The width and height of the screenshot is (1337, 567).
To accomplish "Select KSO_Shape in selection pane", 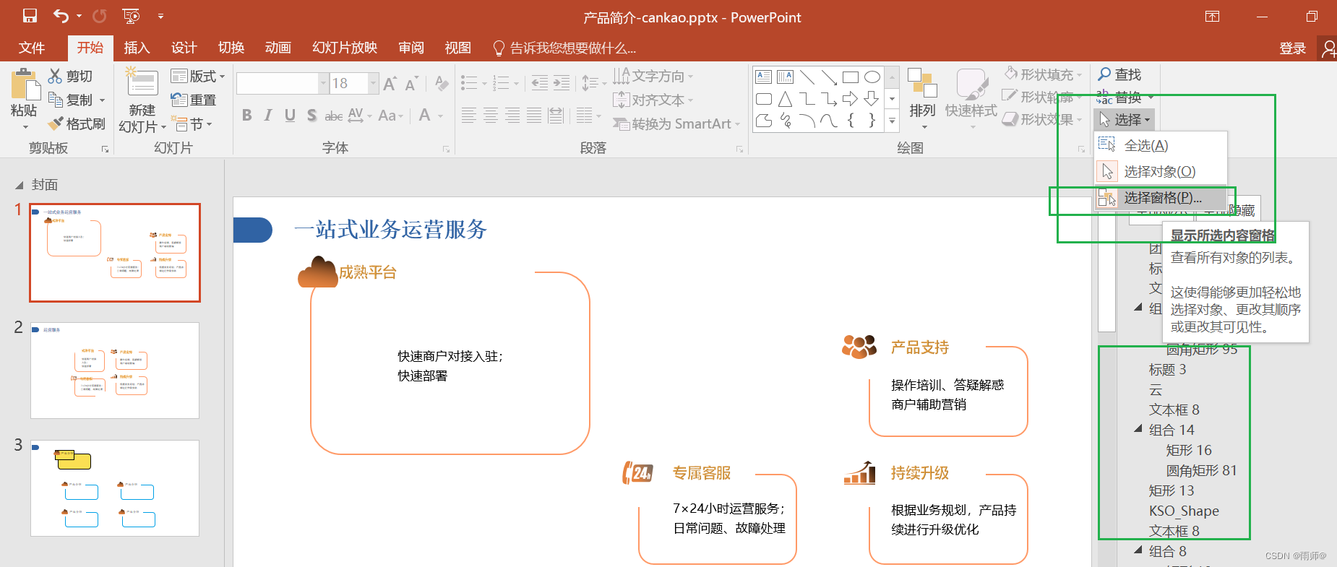I will click(1184, 511).
